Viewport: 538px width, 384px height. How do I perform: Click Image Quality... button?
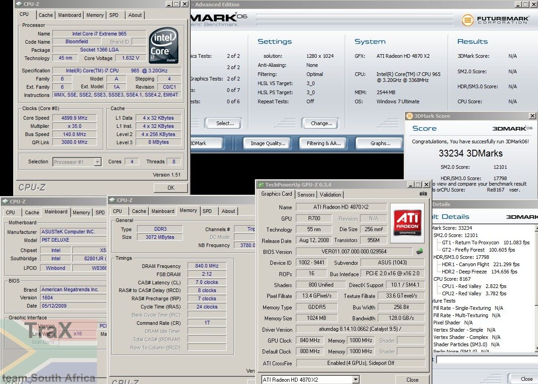point(268,143)
